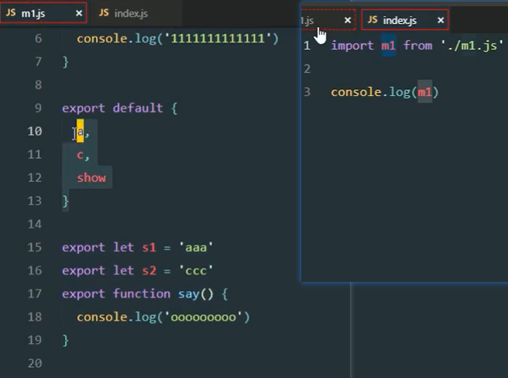Click line number 3 in index.js gutter

pyautogui.click(x=307, y=92)
